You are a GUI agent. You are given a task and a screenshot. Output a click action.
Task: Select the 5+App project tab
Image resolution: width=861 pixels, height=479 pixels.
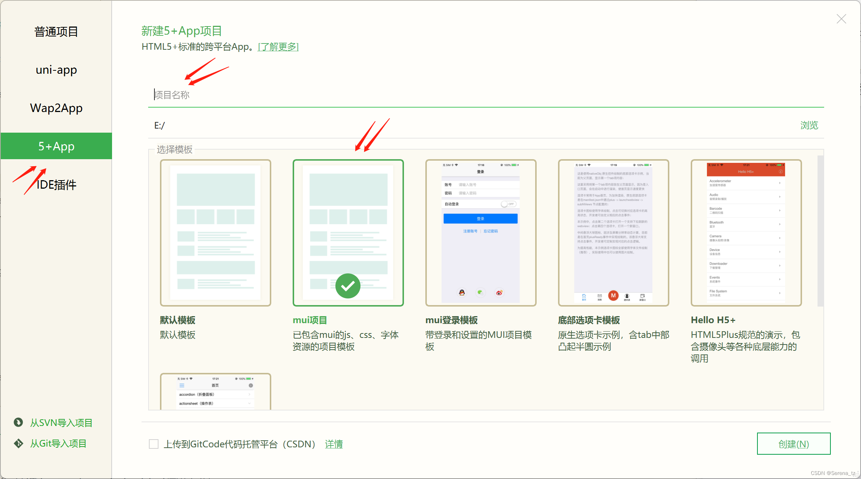56,146
